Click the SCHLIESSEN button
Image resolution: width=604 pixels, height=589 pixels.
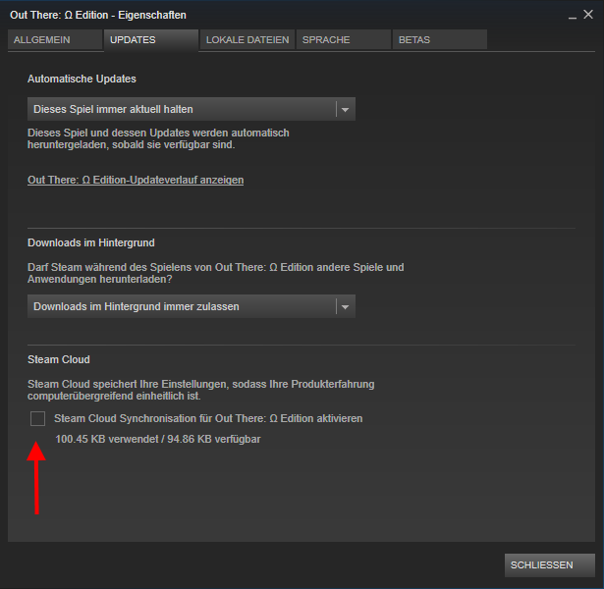pos(550,565)
